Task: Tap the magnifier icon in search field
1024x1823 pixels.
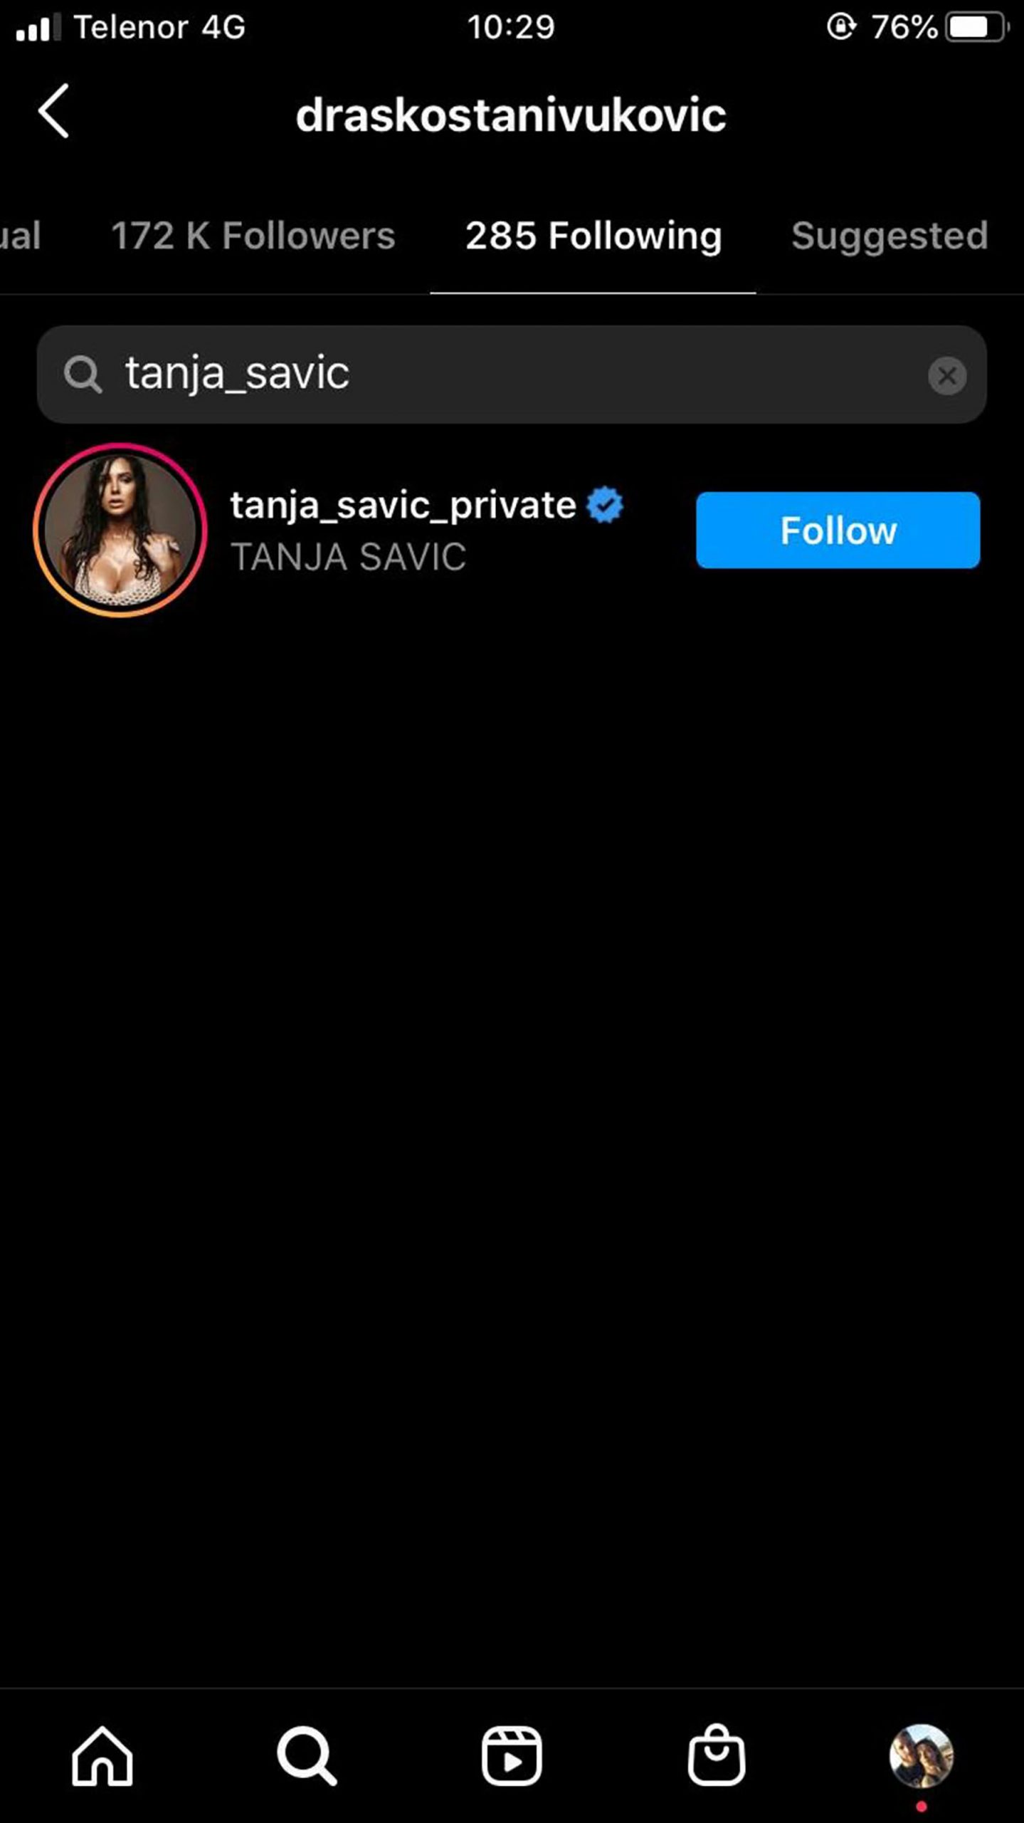Action: click(83, 375)
